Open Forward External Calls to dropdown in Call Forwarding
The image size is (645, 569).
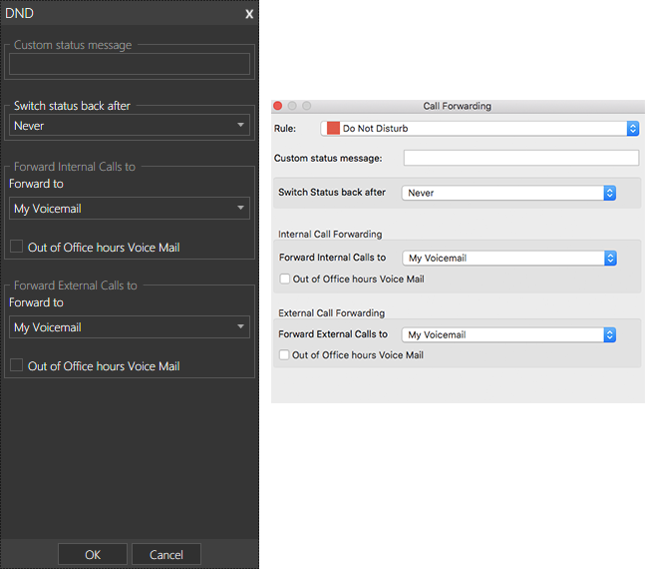(x=508, y=334)
